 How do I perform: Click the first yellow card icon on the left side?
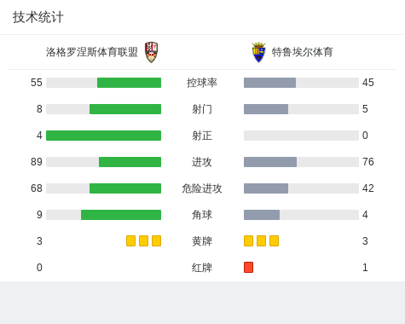point(130,240)
